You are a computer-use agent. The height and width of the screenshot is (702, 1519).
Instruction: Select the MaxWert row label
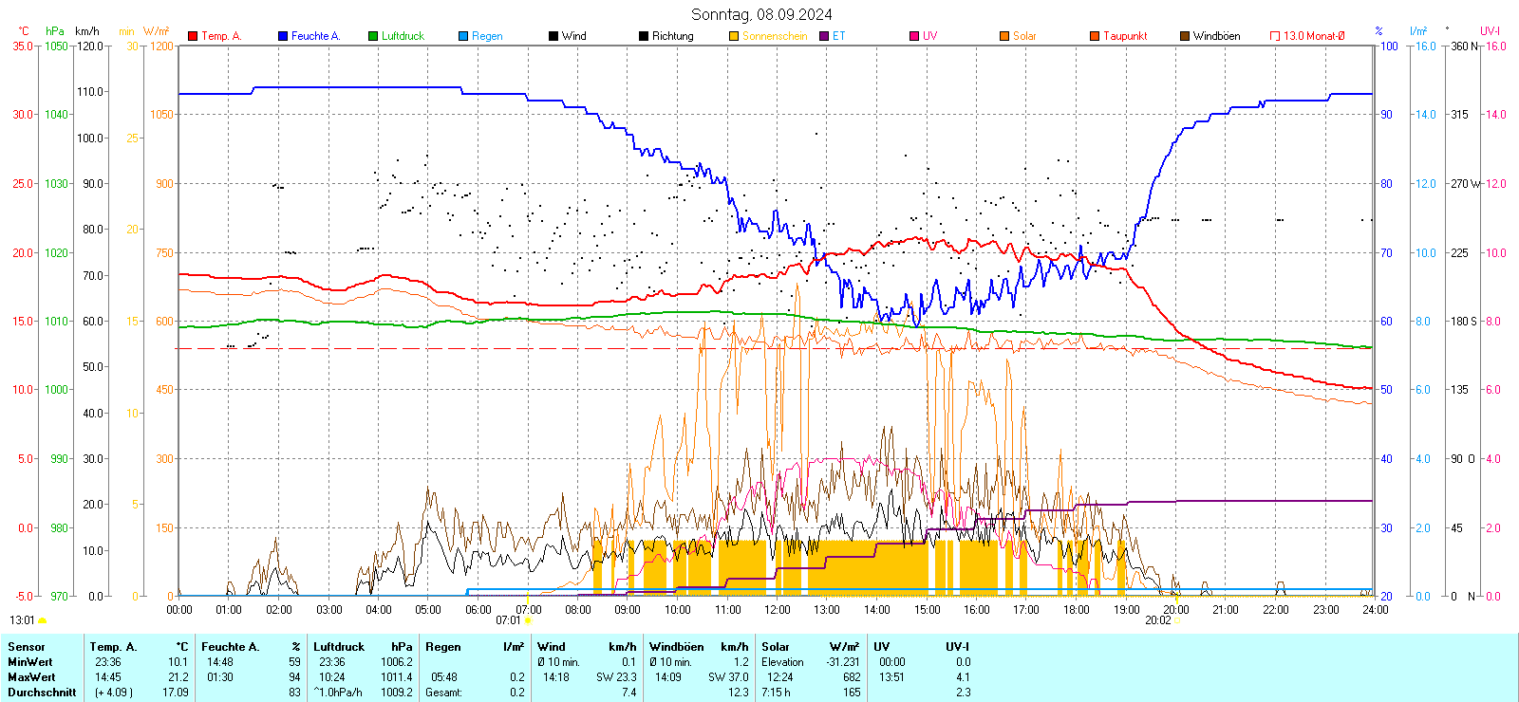31,677
